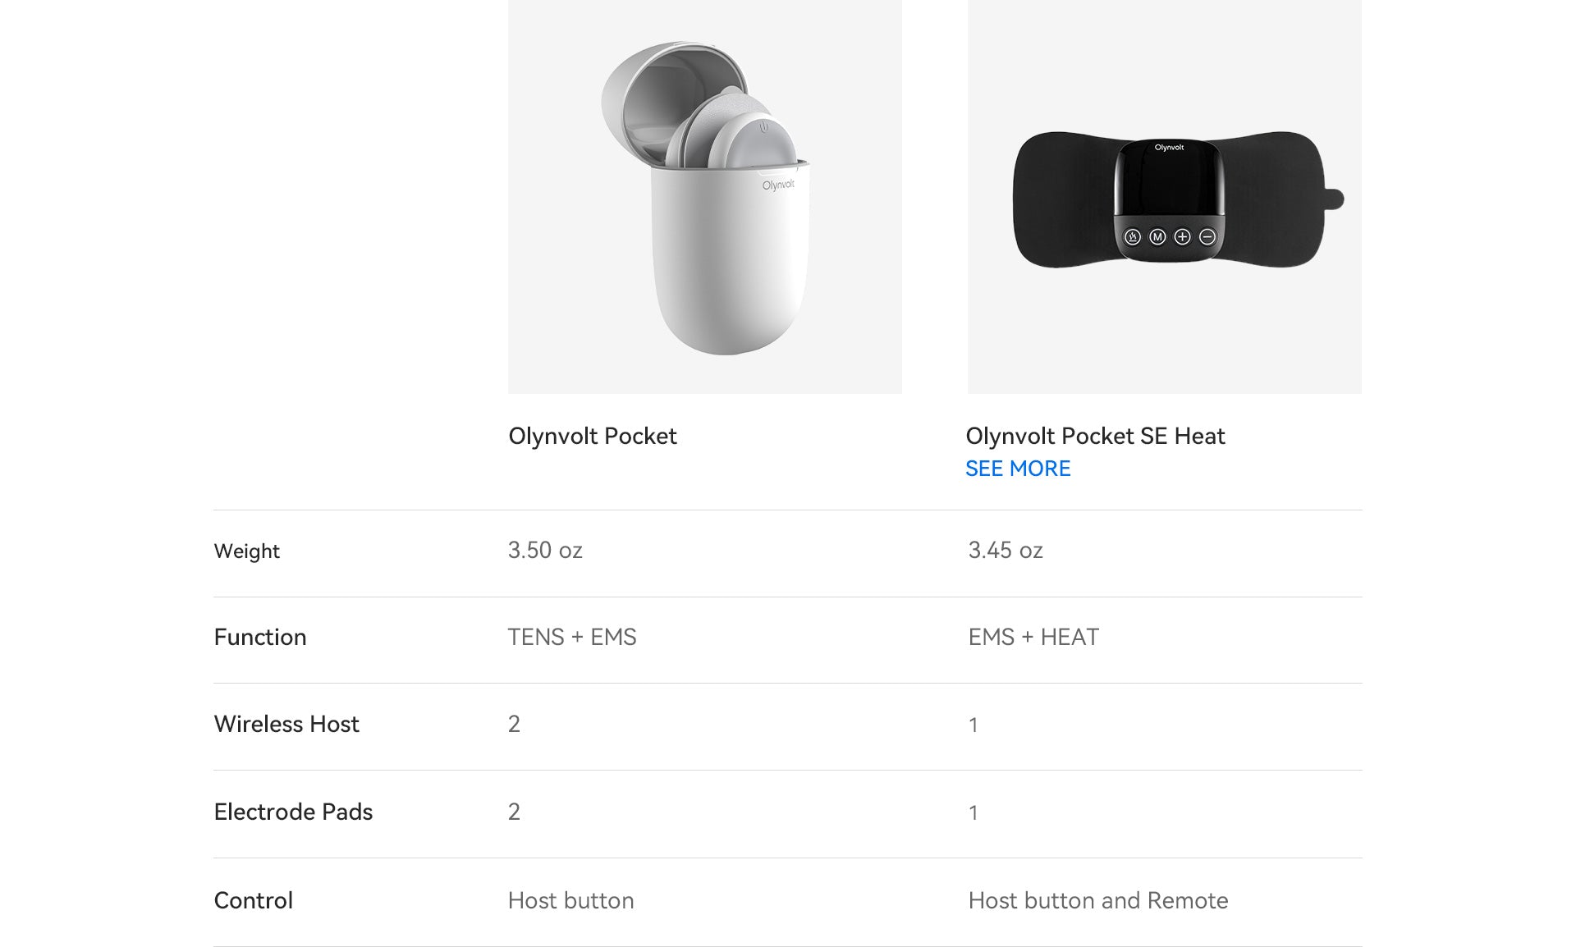Image resolution: width=1576 pixels, height=947 pixels.
Task: Open the SEE MORE link
Action: pos(1018,469)
